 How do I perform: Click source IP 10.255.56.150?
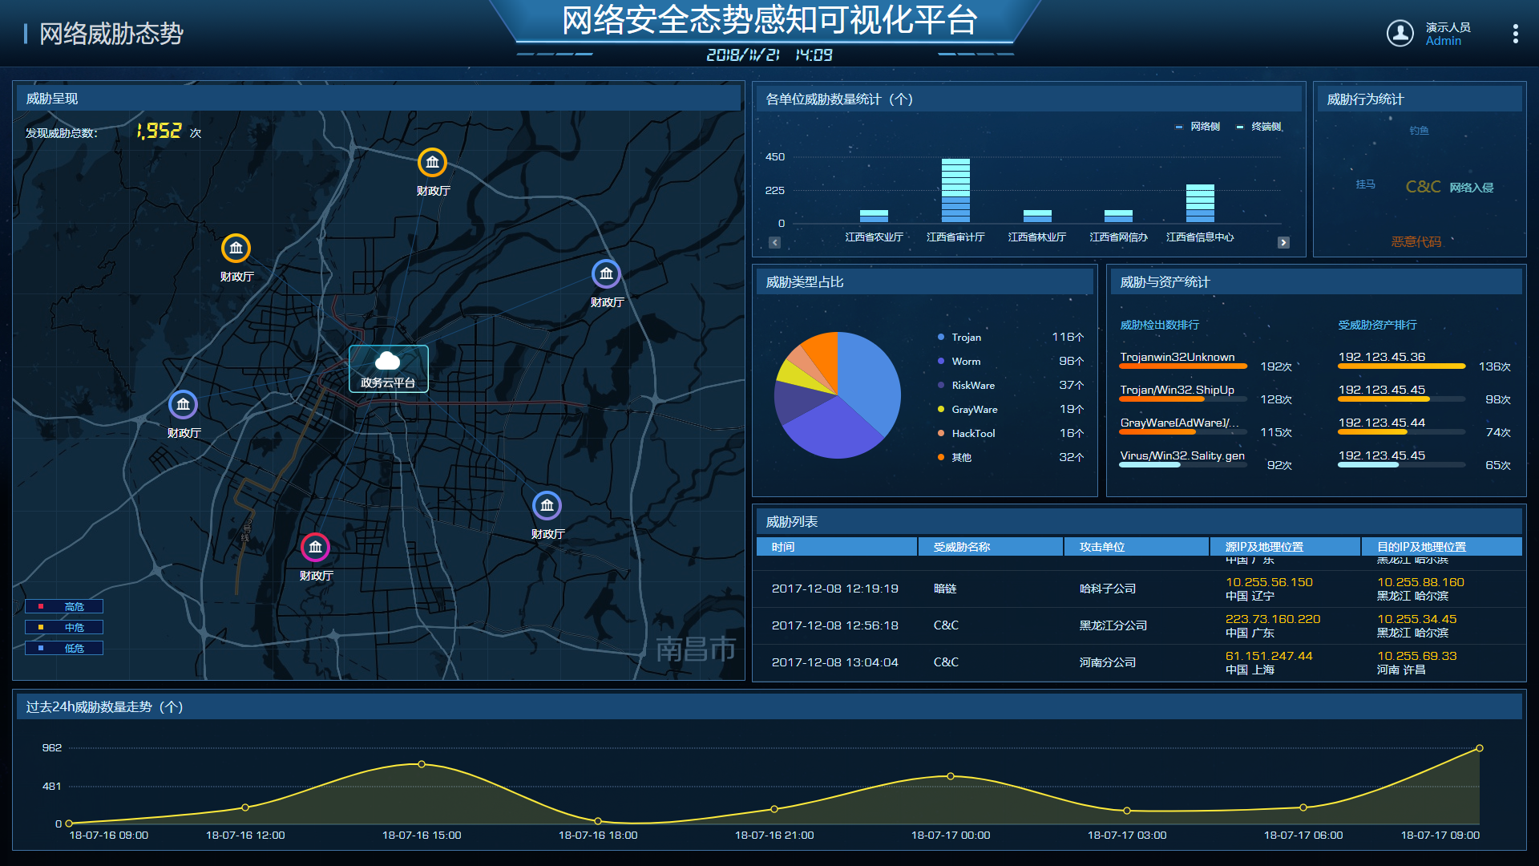tap(1269, 583)
